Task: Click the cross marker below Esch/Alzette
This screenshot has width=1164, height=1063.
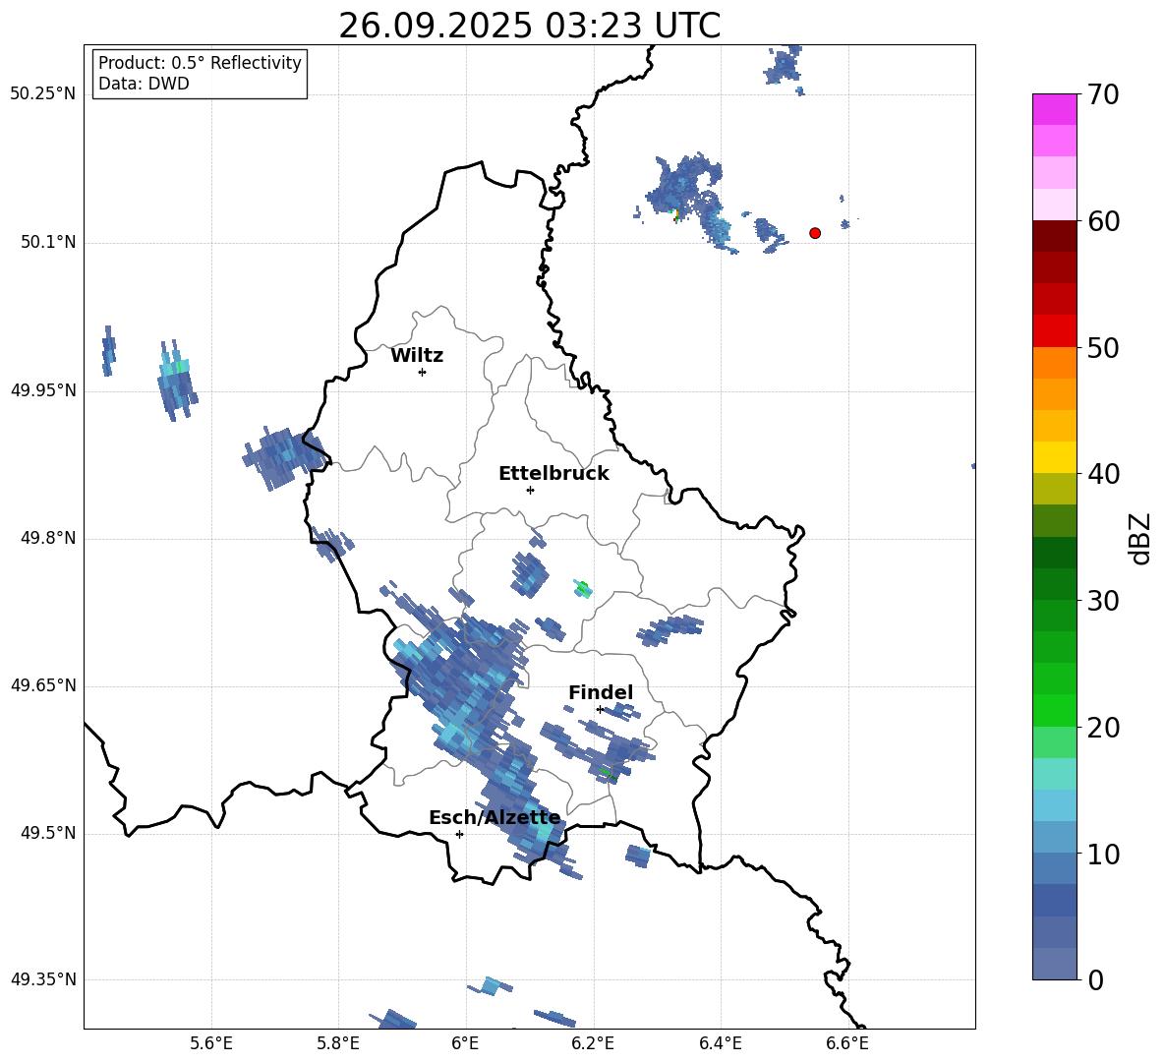Action: [x=459, y=834]
